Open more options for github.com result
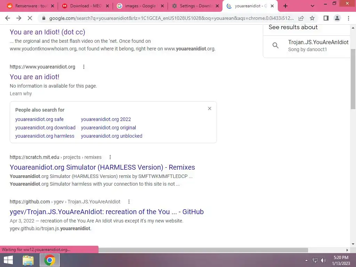 click(129, 202)
